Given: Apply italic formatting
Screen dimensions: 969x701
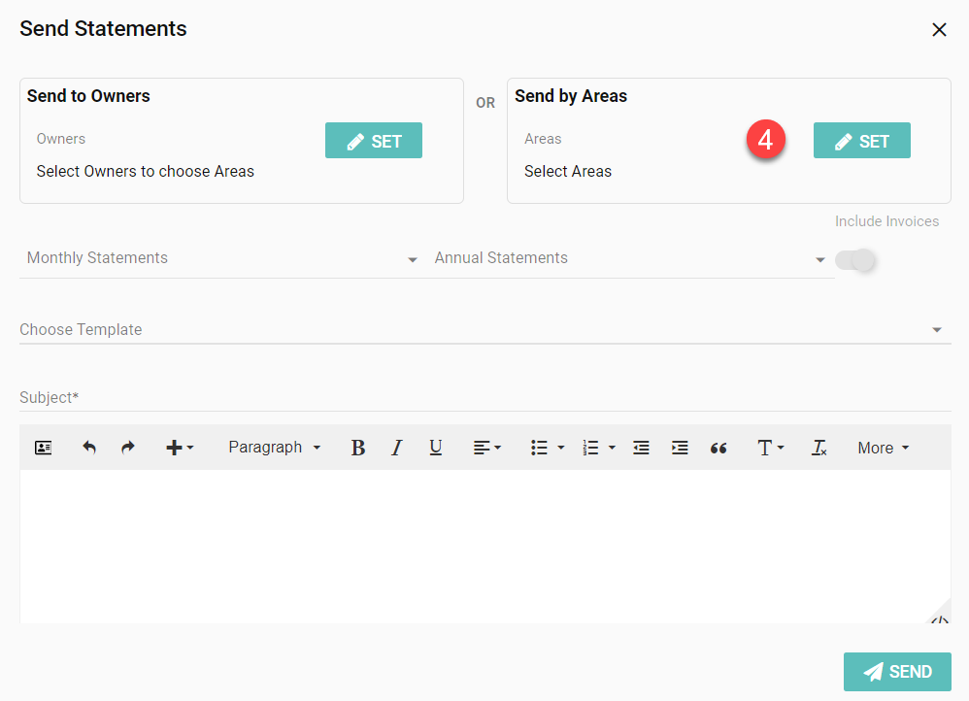Looking at the screenshot, I should 396,448.
